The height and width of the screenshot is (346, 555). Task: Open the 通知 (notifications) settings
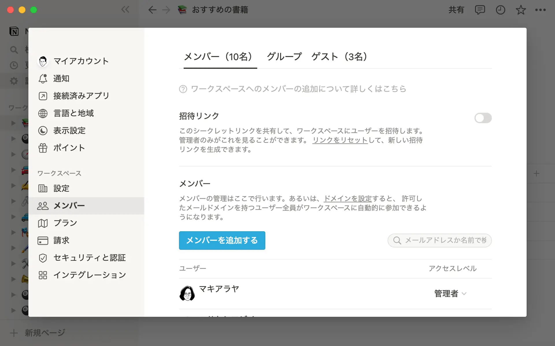(x=61, y=78)
